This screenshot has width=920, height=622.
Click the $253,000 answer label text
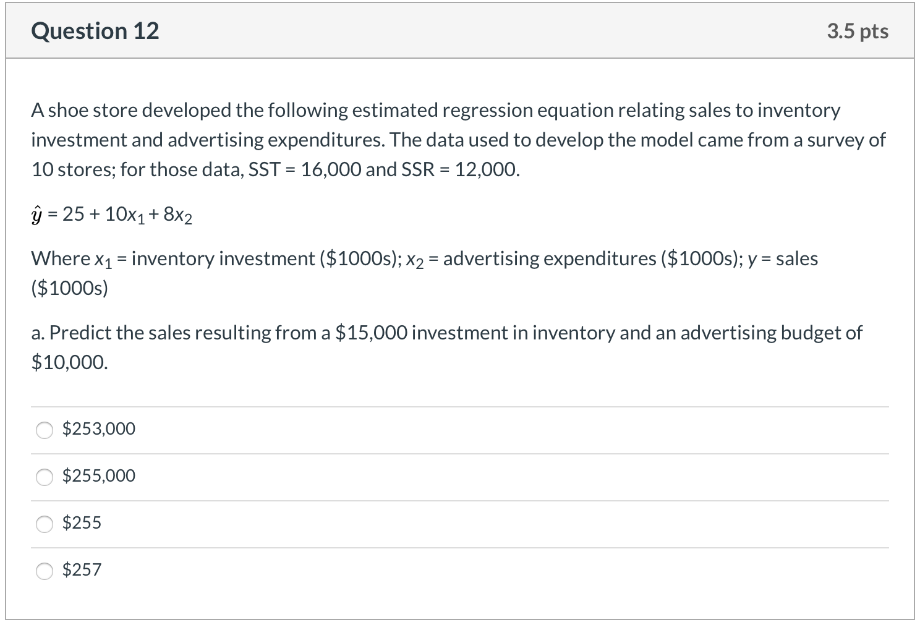[99, 428]
